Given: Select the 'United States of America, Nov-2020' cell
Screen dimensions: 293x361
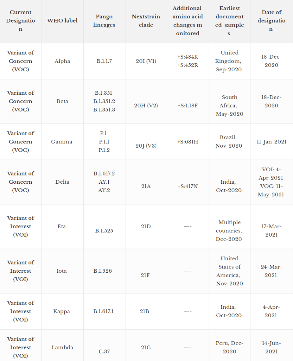Looking at the screenshot, I should [229, 271].
